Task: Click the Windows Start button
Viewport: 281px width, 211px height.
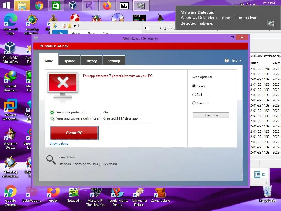Action: click(7, 5)
